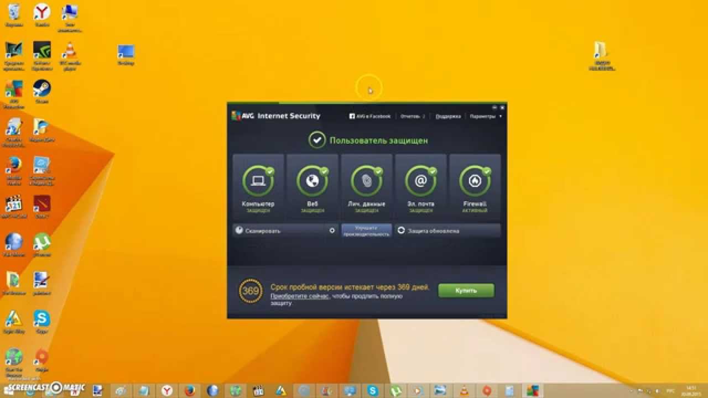This screenshot has height=398, width=708.
Task: Click the Сканировать scan button
Action: tap(280, 231)
